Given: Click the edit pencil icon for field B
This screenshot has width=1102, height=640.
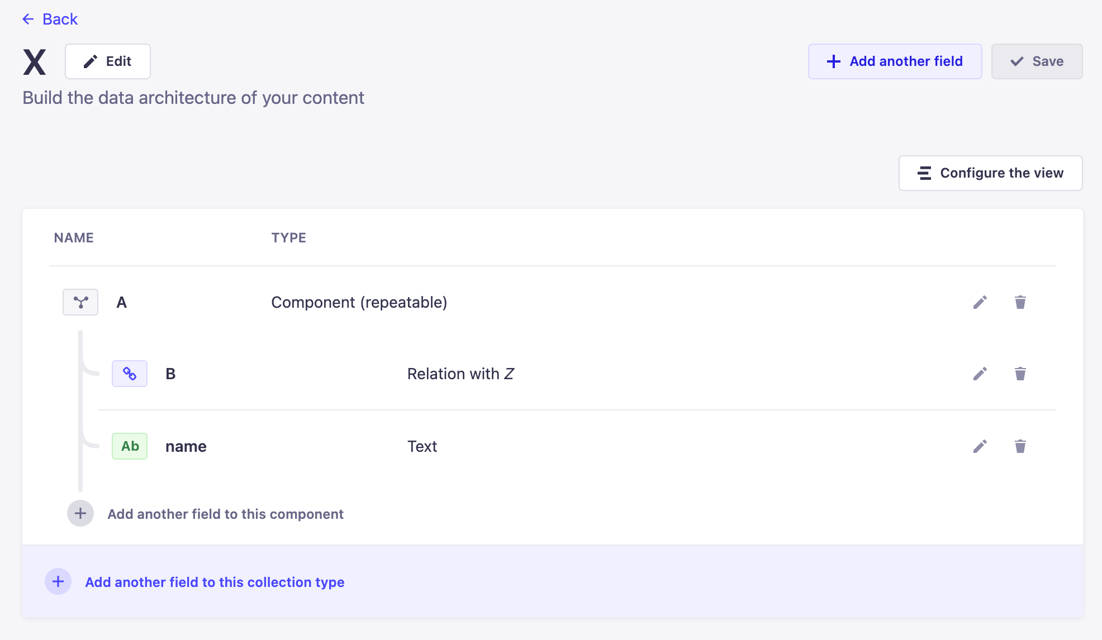Looking at the screenshot, I should tap(980, 374).
